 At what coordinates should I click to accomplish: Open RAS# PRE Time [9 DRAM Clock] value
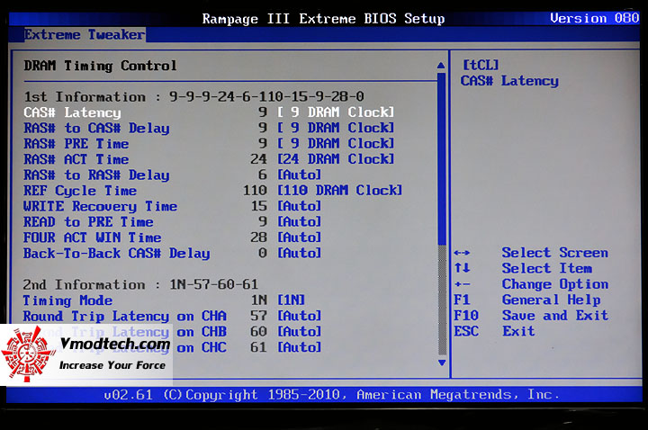(336, 143)
